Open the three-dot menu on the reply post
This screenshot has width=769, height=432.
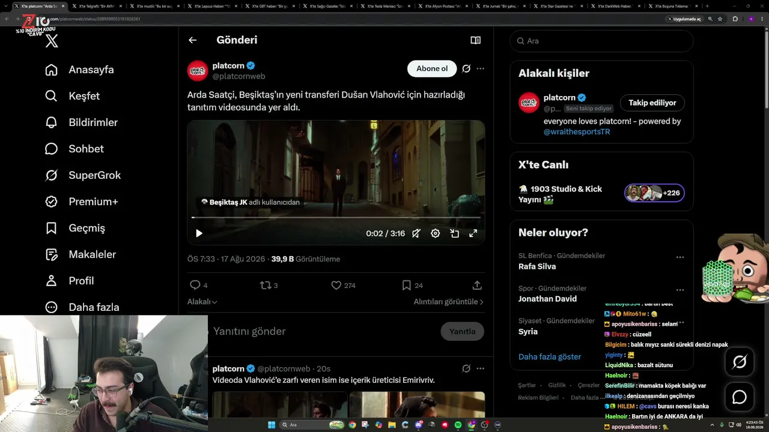pos(480,368)
